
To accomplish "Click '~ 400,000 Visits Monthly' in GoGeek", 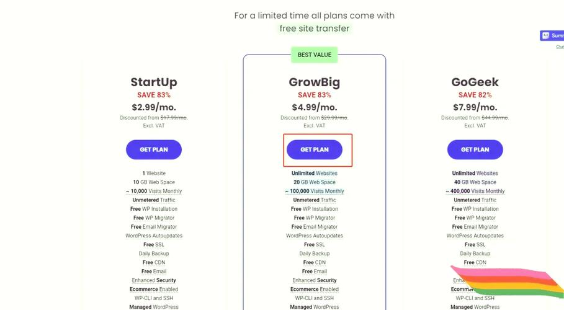I will tap(475, 191).
